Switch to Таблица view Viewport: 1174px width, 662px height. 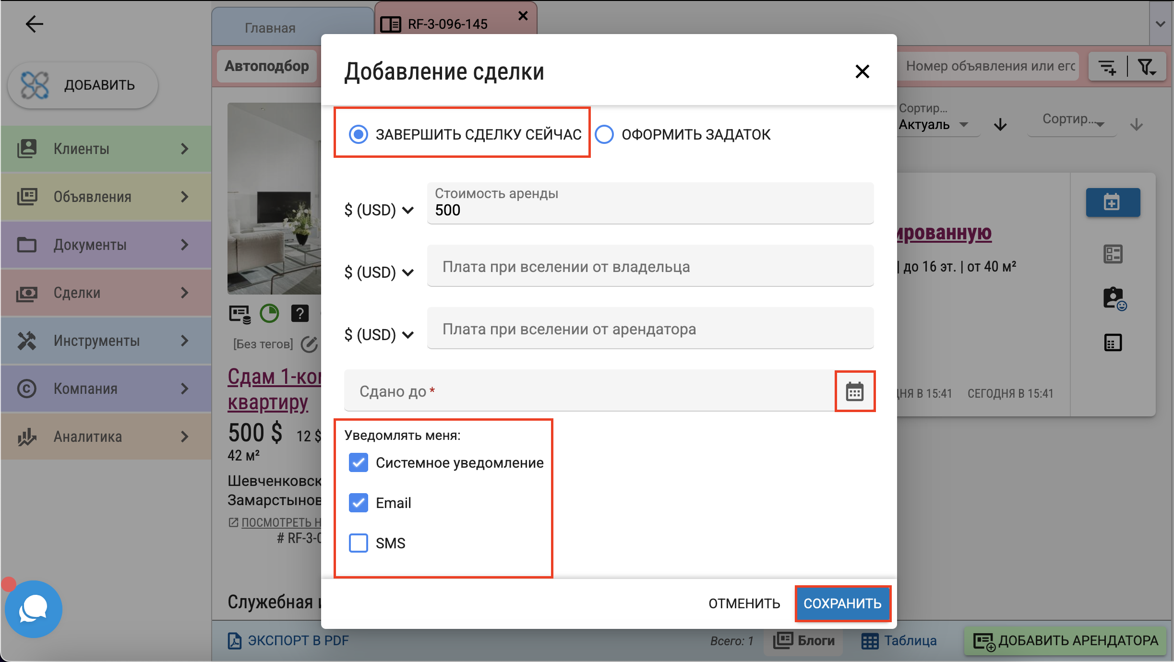[x=899, y=640]
